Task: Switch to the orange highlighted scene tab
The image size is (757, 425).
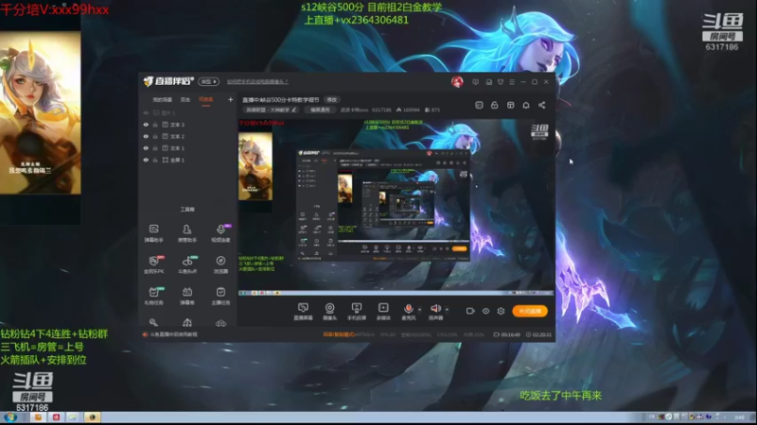Action: [x=205, y=100]
